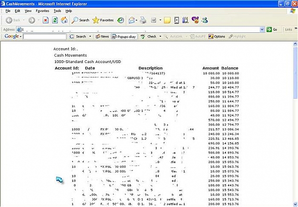Open Google toolbar Options
Viewport: 298px width, 207px height.
pyautogui.click(x=217, y=37)
